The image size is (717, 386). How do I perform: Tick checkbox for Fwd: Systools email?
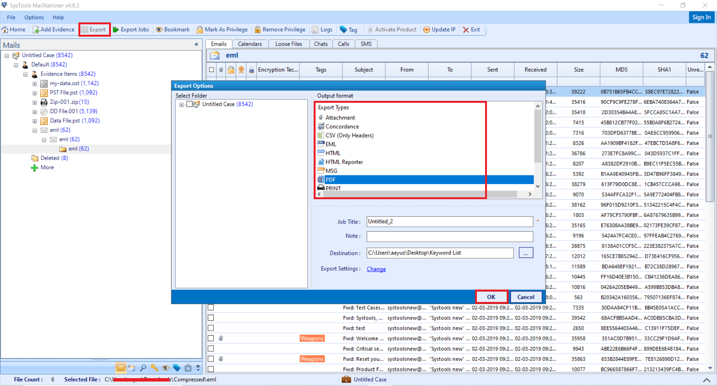211,318
